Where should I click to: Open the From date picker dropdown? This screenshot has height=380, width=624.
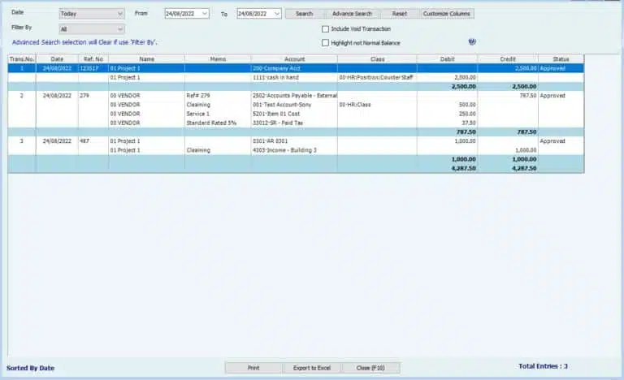[203, 14]
